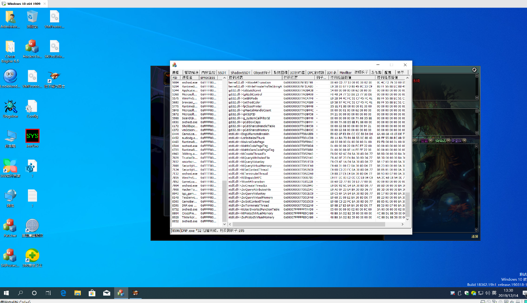The width and height of the screenshot is (527, 303).
Task: Open the Mail app from the taskbar
Action: (x=106, y=292)
